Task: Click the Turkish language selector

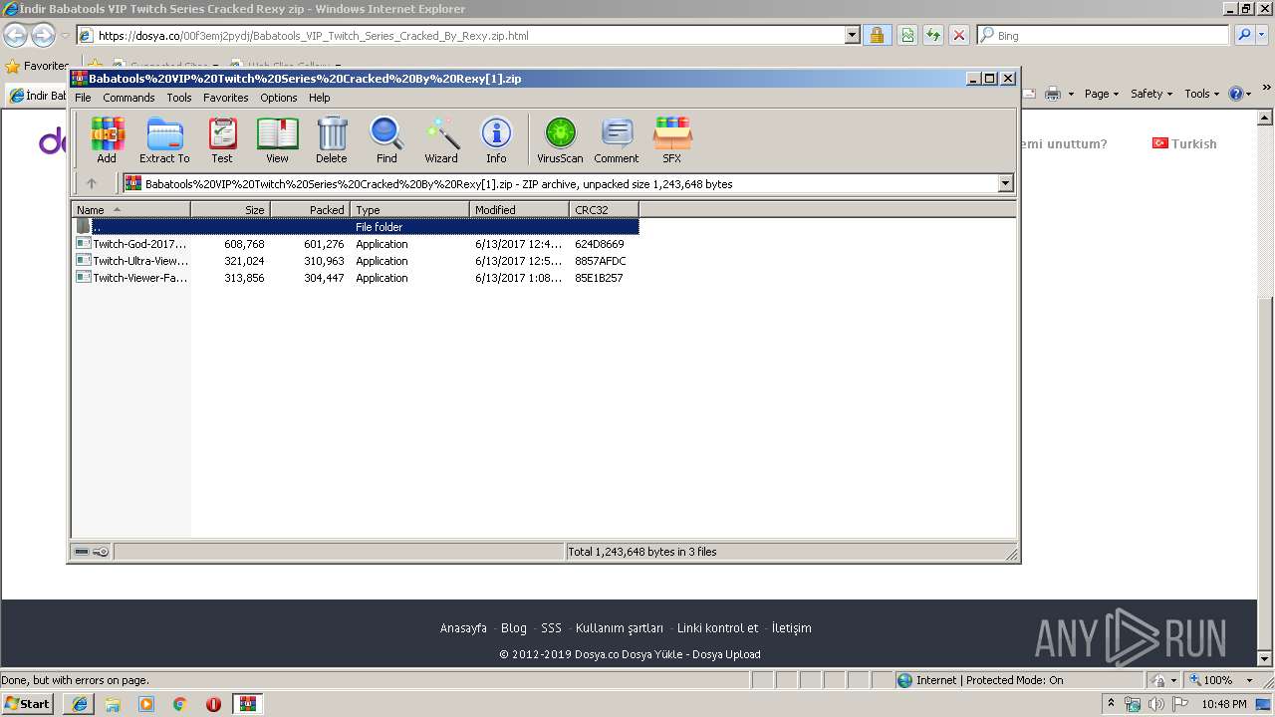Action: click(1184, 143)
